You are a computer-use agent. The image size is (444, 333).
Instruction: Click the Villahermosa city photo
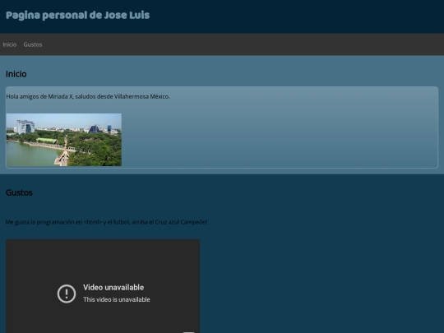pyautogui.click(x=64, y=140)
